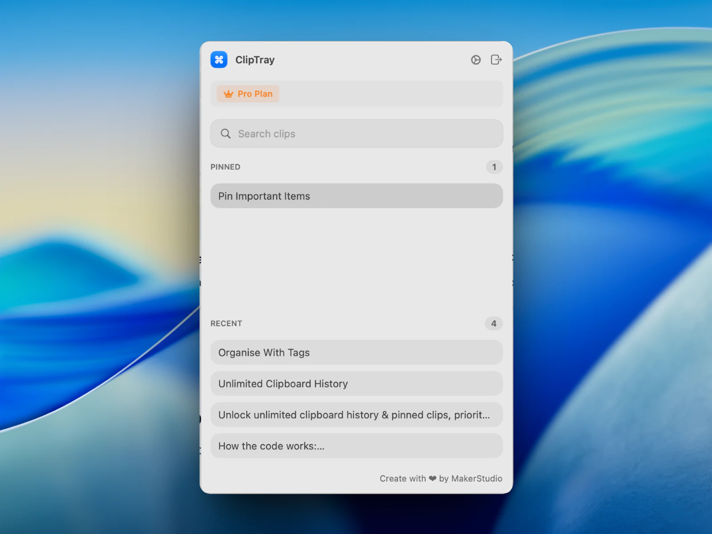Click the ClipTray app logo
Image resolution: width=712 pixels, height=534 pixels.
219,60
